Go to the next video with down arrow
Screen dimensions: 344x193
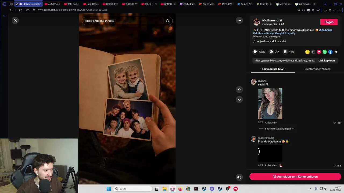pos(239,99)
